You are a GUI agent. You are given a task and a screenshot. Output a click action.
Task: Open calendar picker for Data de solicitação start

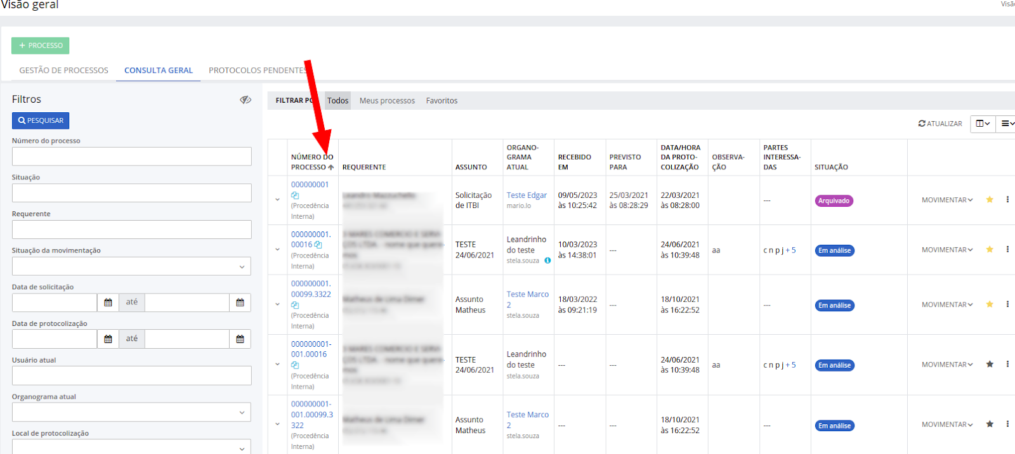108,302
